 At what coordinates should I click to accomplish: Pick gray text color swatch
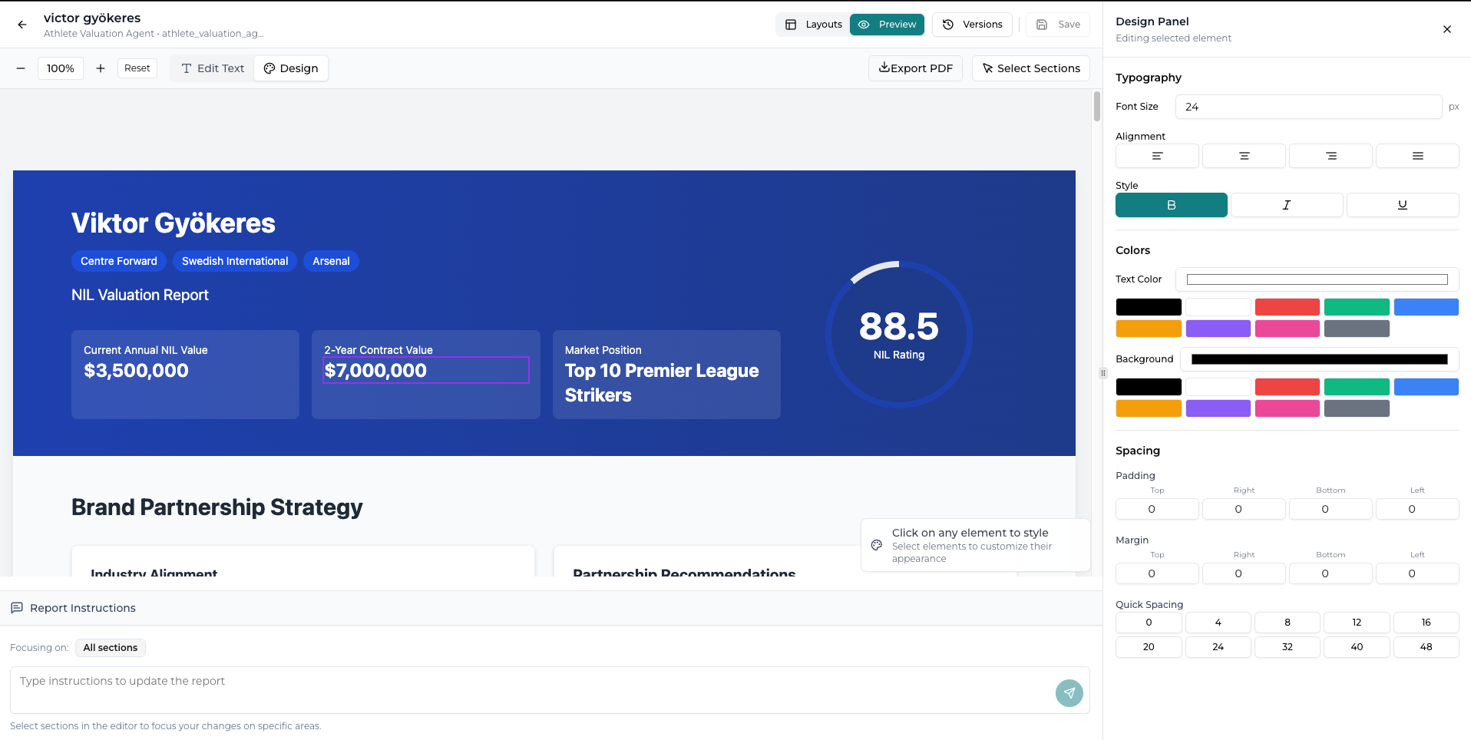click(1357, 329)
